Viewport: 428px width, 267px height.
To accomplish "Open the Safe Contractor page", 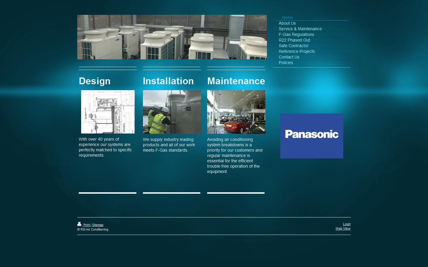I will (x=293, y=46).
